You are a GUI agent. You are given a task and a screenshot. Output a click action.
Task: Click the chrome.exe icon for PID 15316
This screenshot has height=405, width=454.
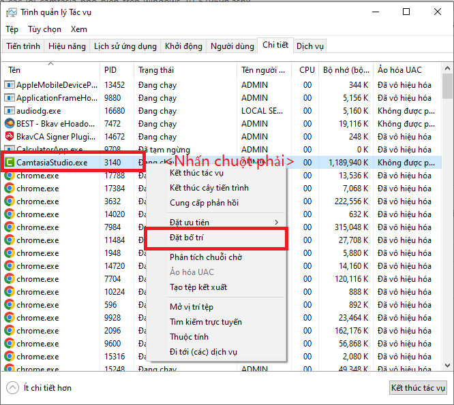coord(10,357)
